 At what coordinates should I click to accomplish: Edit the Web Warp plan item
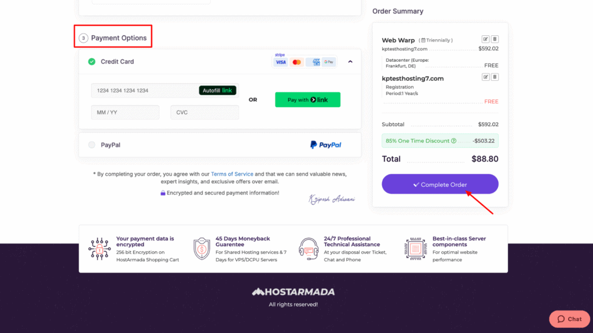click(x=485, y=39)
